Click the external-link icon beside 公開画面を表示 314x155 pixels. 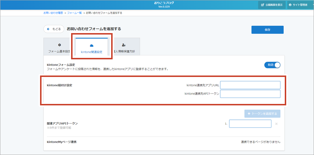pyautogui.click(x=262, y=5)
